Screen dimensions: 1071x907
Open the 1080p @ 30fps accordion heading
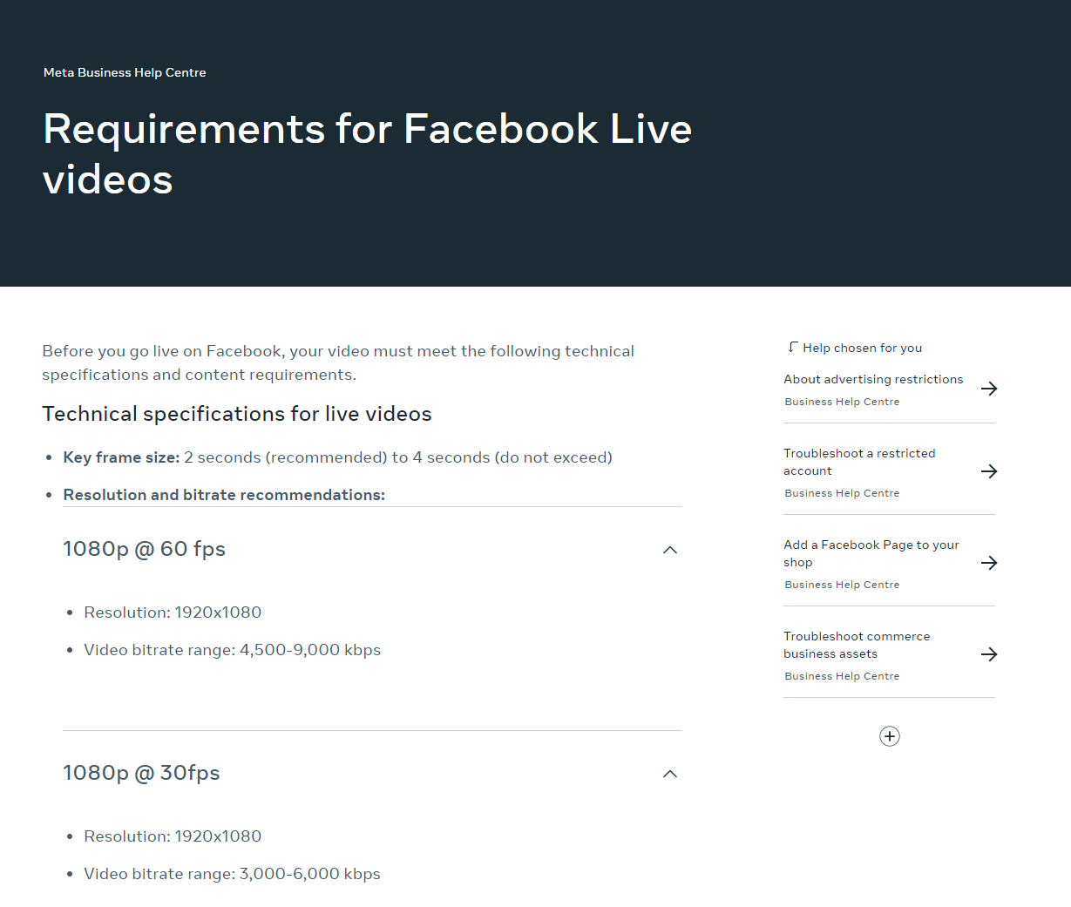point(141,773)
